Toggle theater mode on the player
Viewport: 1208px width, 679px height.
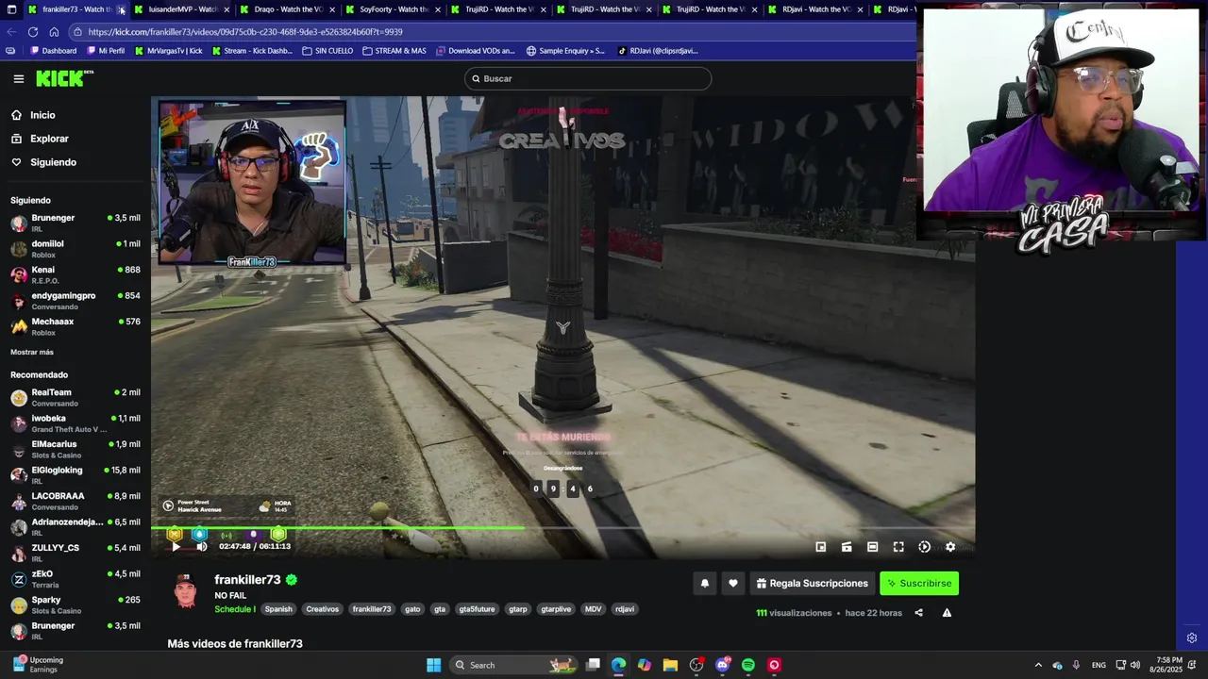(873, 547)
